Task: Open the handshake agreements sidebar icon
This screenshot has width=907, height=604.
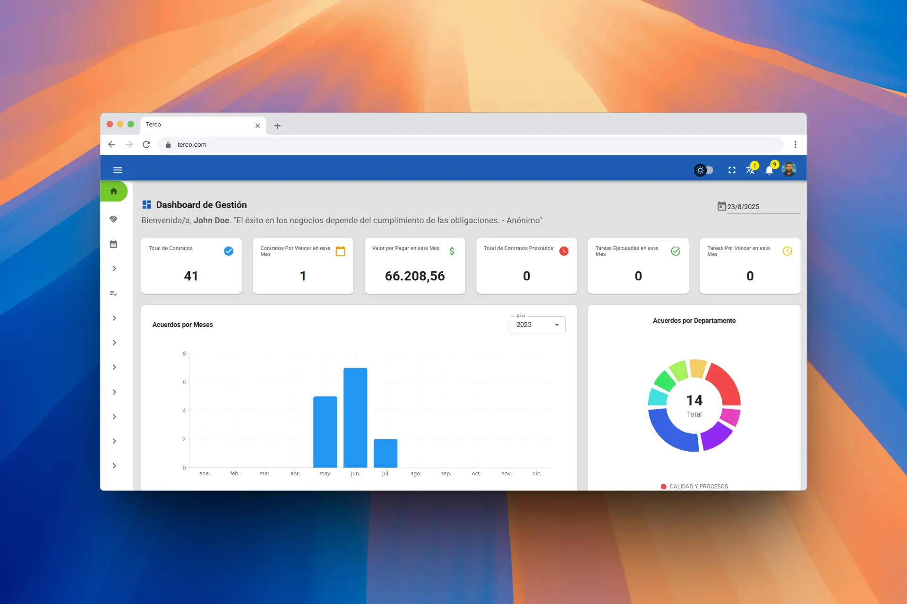Action: coord(113,219)
